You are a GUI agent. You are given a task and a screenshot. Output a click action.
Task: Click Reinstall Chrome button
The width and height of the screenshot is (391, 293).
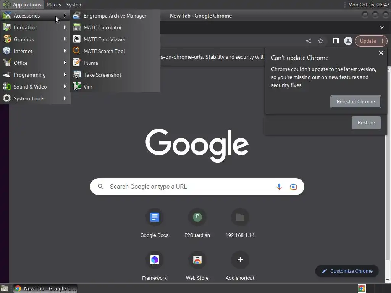(x=356, y=101)
